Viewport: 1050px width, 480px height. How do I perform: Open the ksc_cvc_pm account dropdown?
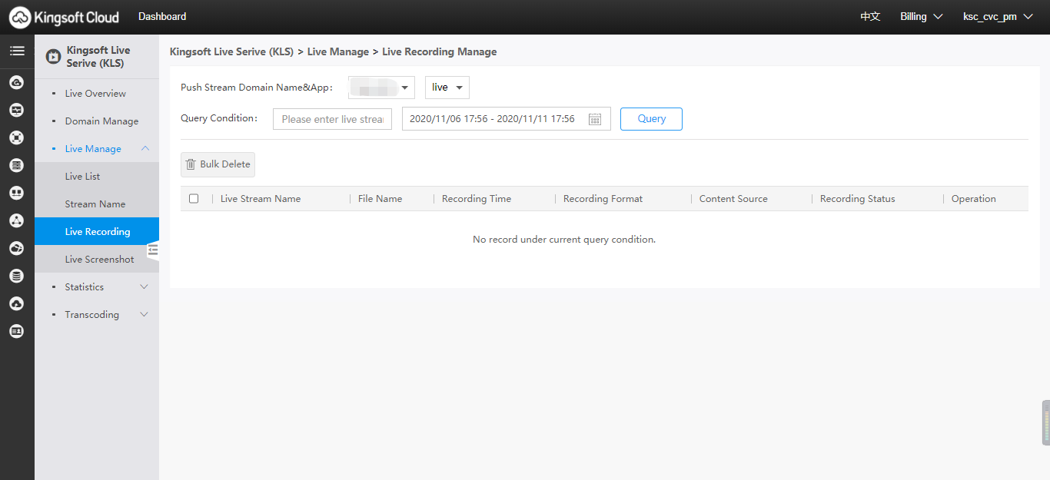coord(997,17)
